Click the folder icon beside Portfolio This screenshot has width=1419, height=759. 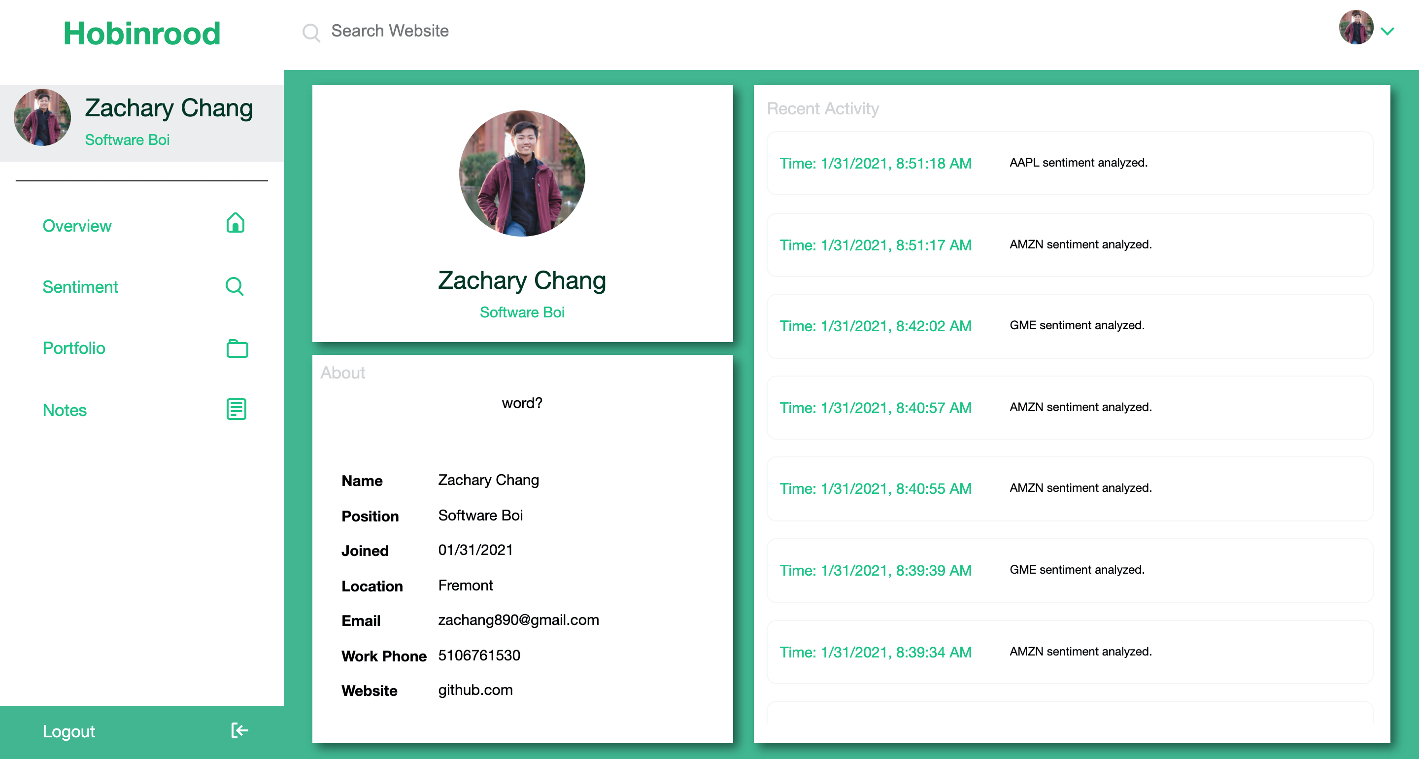coord(237,348)
